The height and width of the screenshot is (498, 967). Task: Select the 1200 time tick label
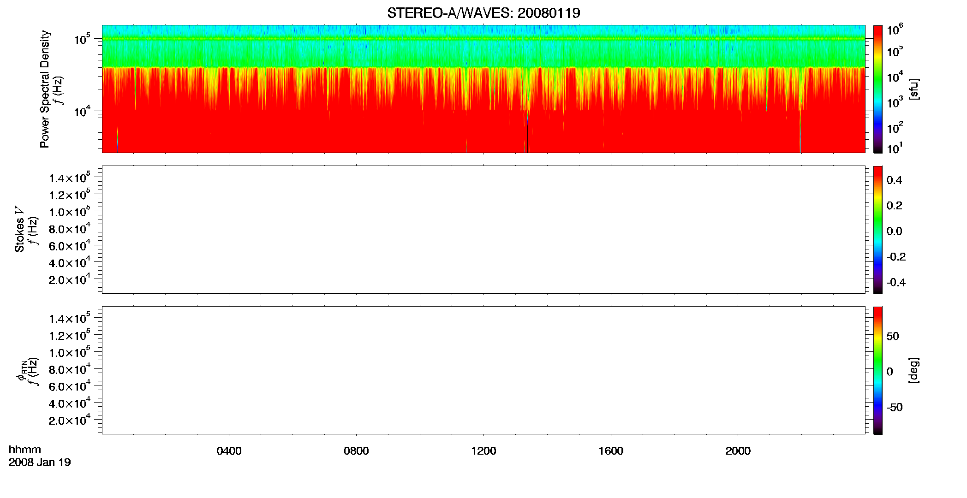(483, 451)
